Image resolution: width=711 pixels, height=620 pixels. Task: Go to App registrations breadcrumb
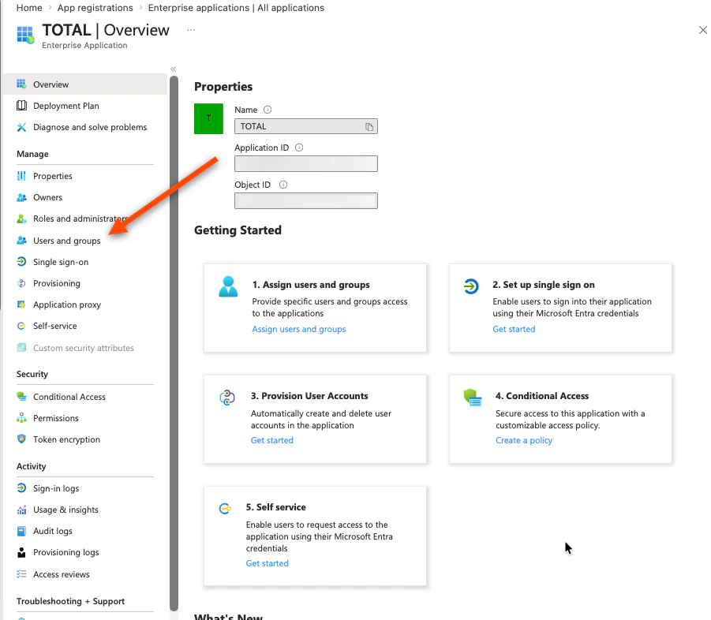(95, 8)
